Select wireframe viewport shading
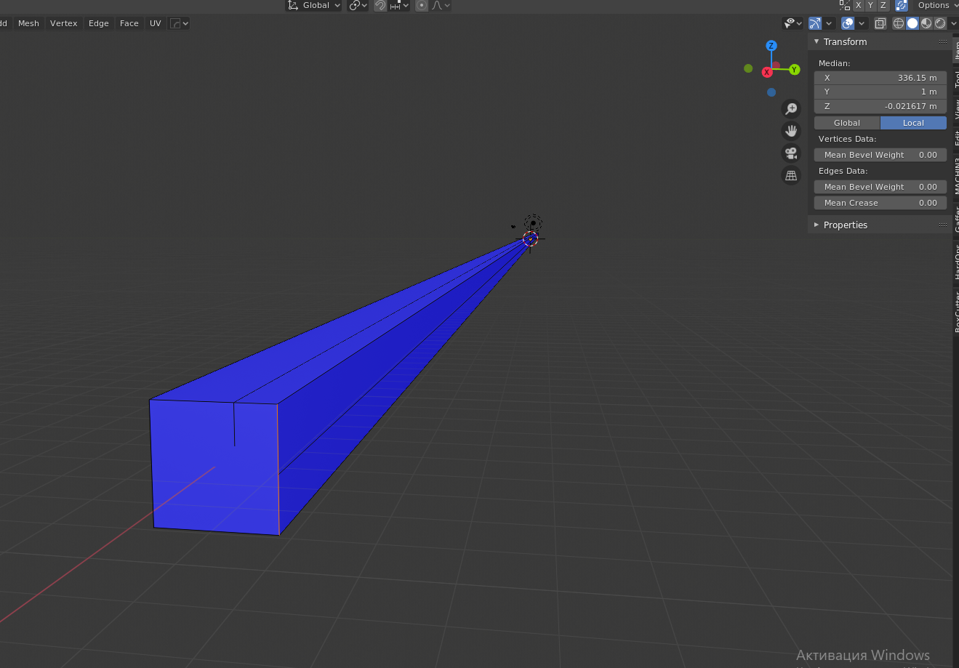 (x=899, y=23)
